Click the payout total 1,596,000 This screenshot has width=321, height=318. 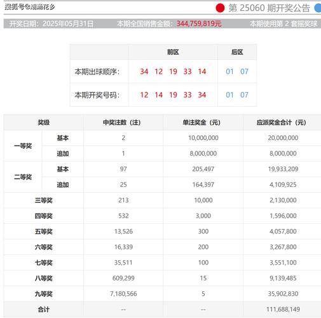(x=283, y=216)
